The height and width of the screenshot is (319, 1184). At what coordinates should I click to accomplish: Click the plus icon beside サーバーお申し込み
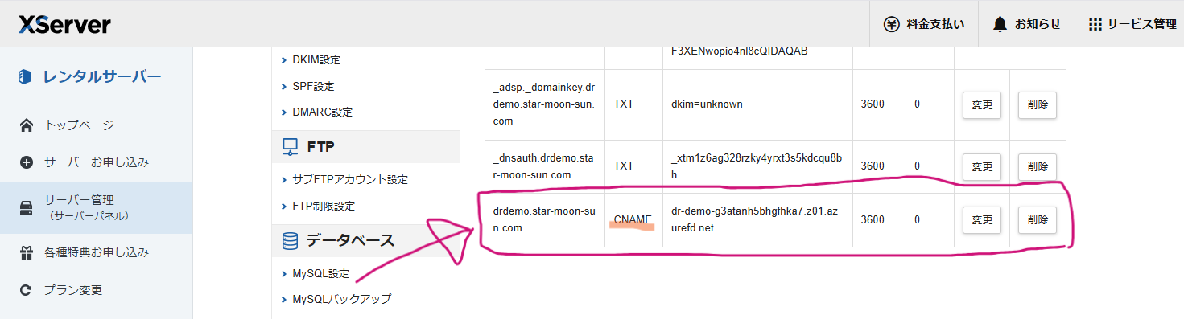(26, 162)
